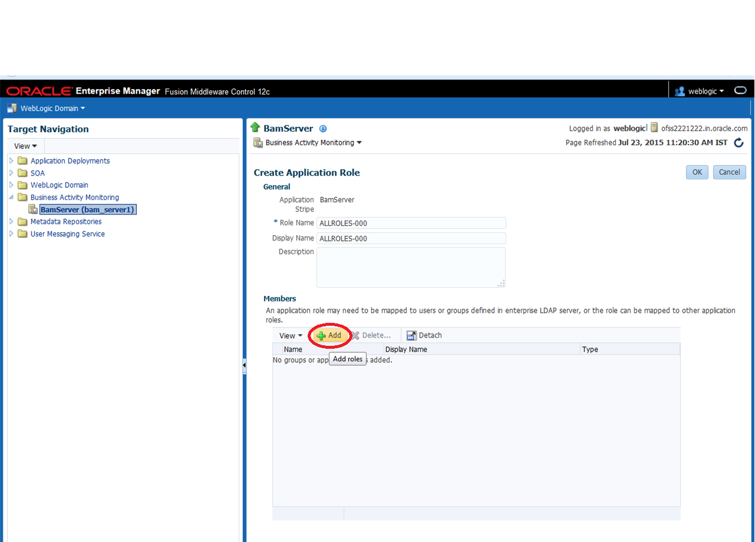Sort members by the Display Name column header
Viewport: 755px width, 542px height.
coord(482,349)
